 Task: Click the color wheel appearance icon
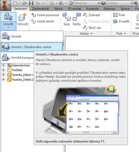tap(103, 3)
